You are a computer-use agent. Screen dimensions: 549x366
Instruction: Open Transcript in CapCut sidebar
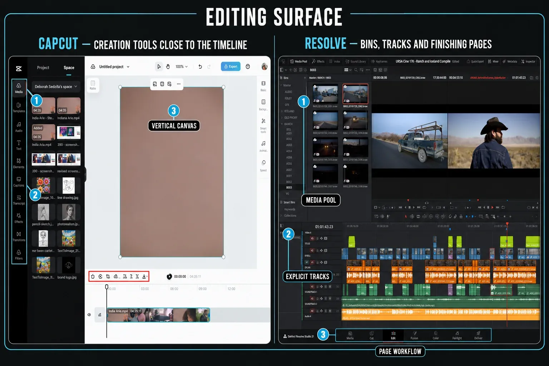[x=19, y=200]
